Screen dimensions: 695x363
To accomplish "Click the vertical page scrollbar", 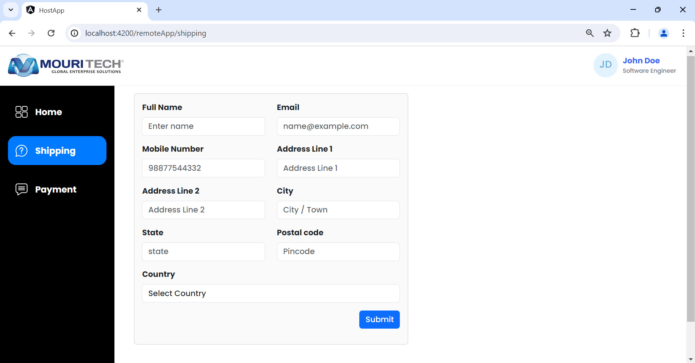I will pos(690,188).
